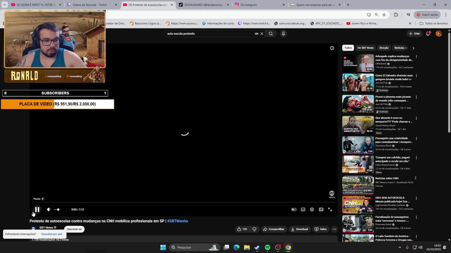Click the Descubra por quê link
The width and height of the screenshot is (451, 253).
[x=51, y=234]
